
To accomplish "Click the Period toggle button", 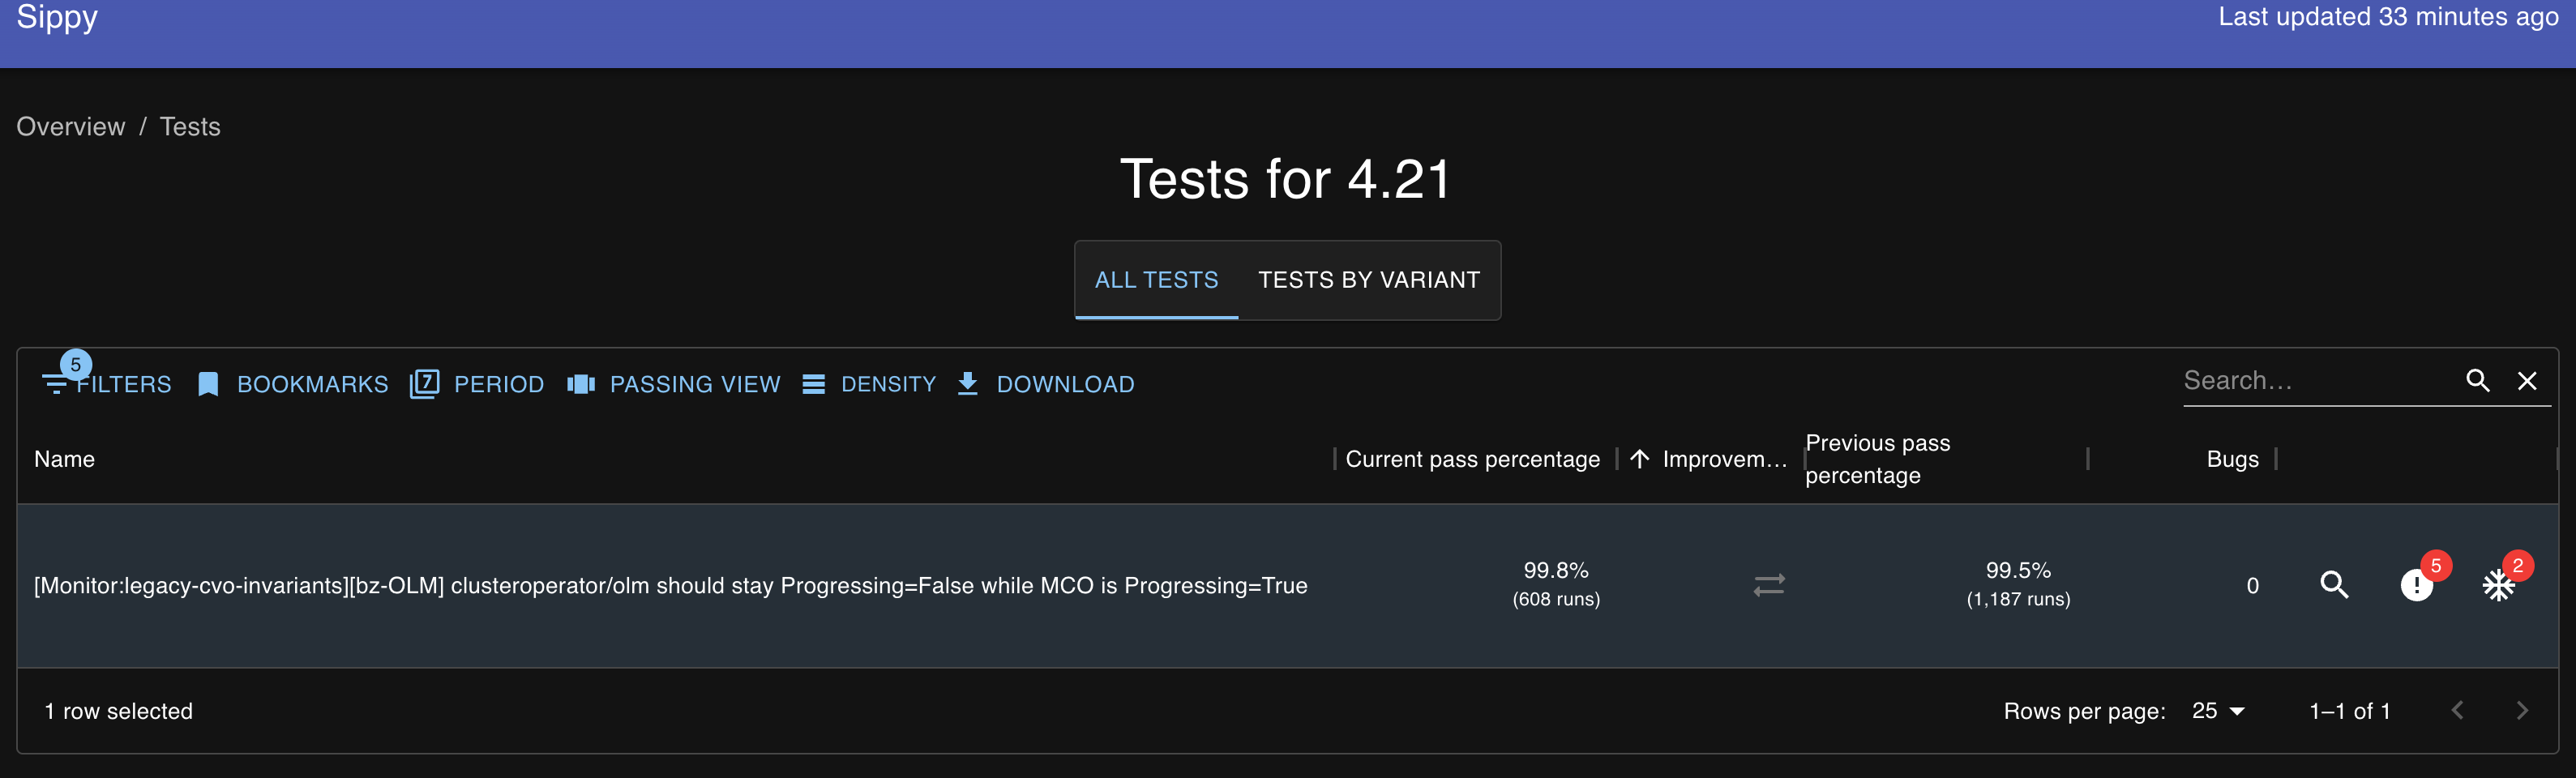I will click(x=477, y=384).
